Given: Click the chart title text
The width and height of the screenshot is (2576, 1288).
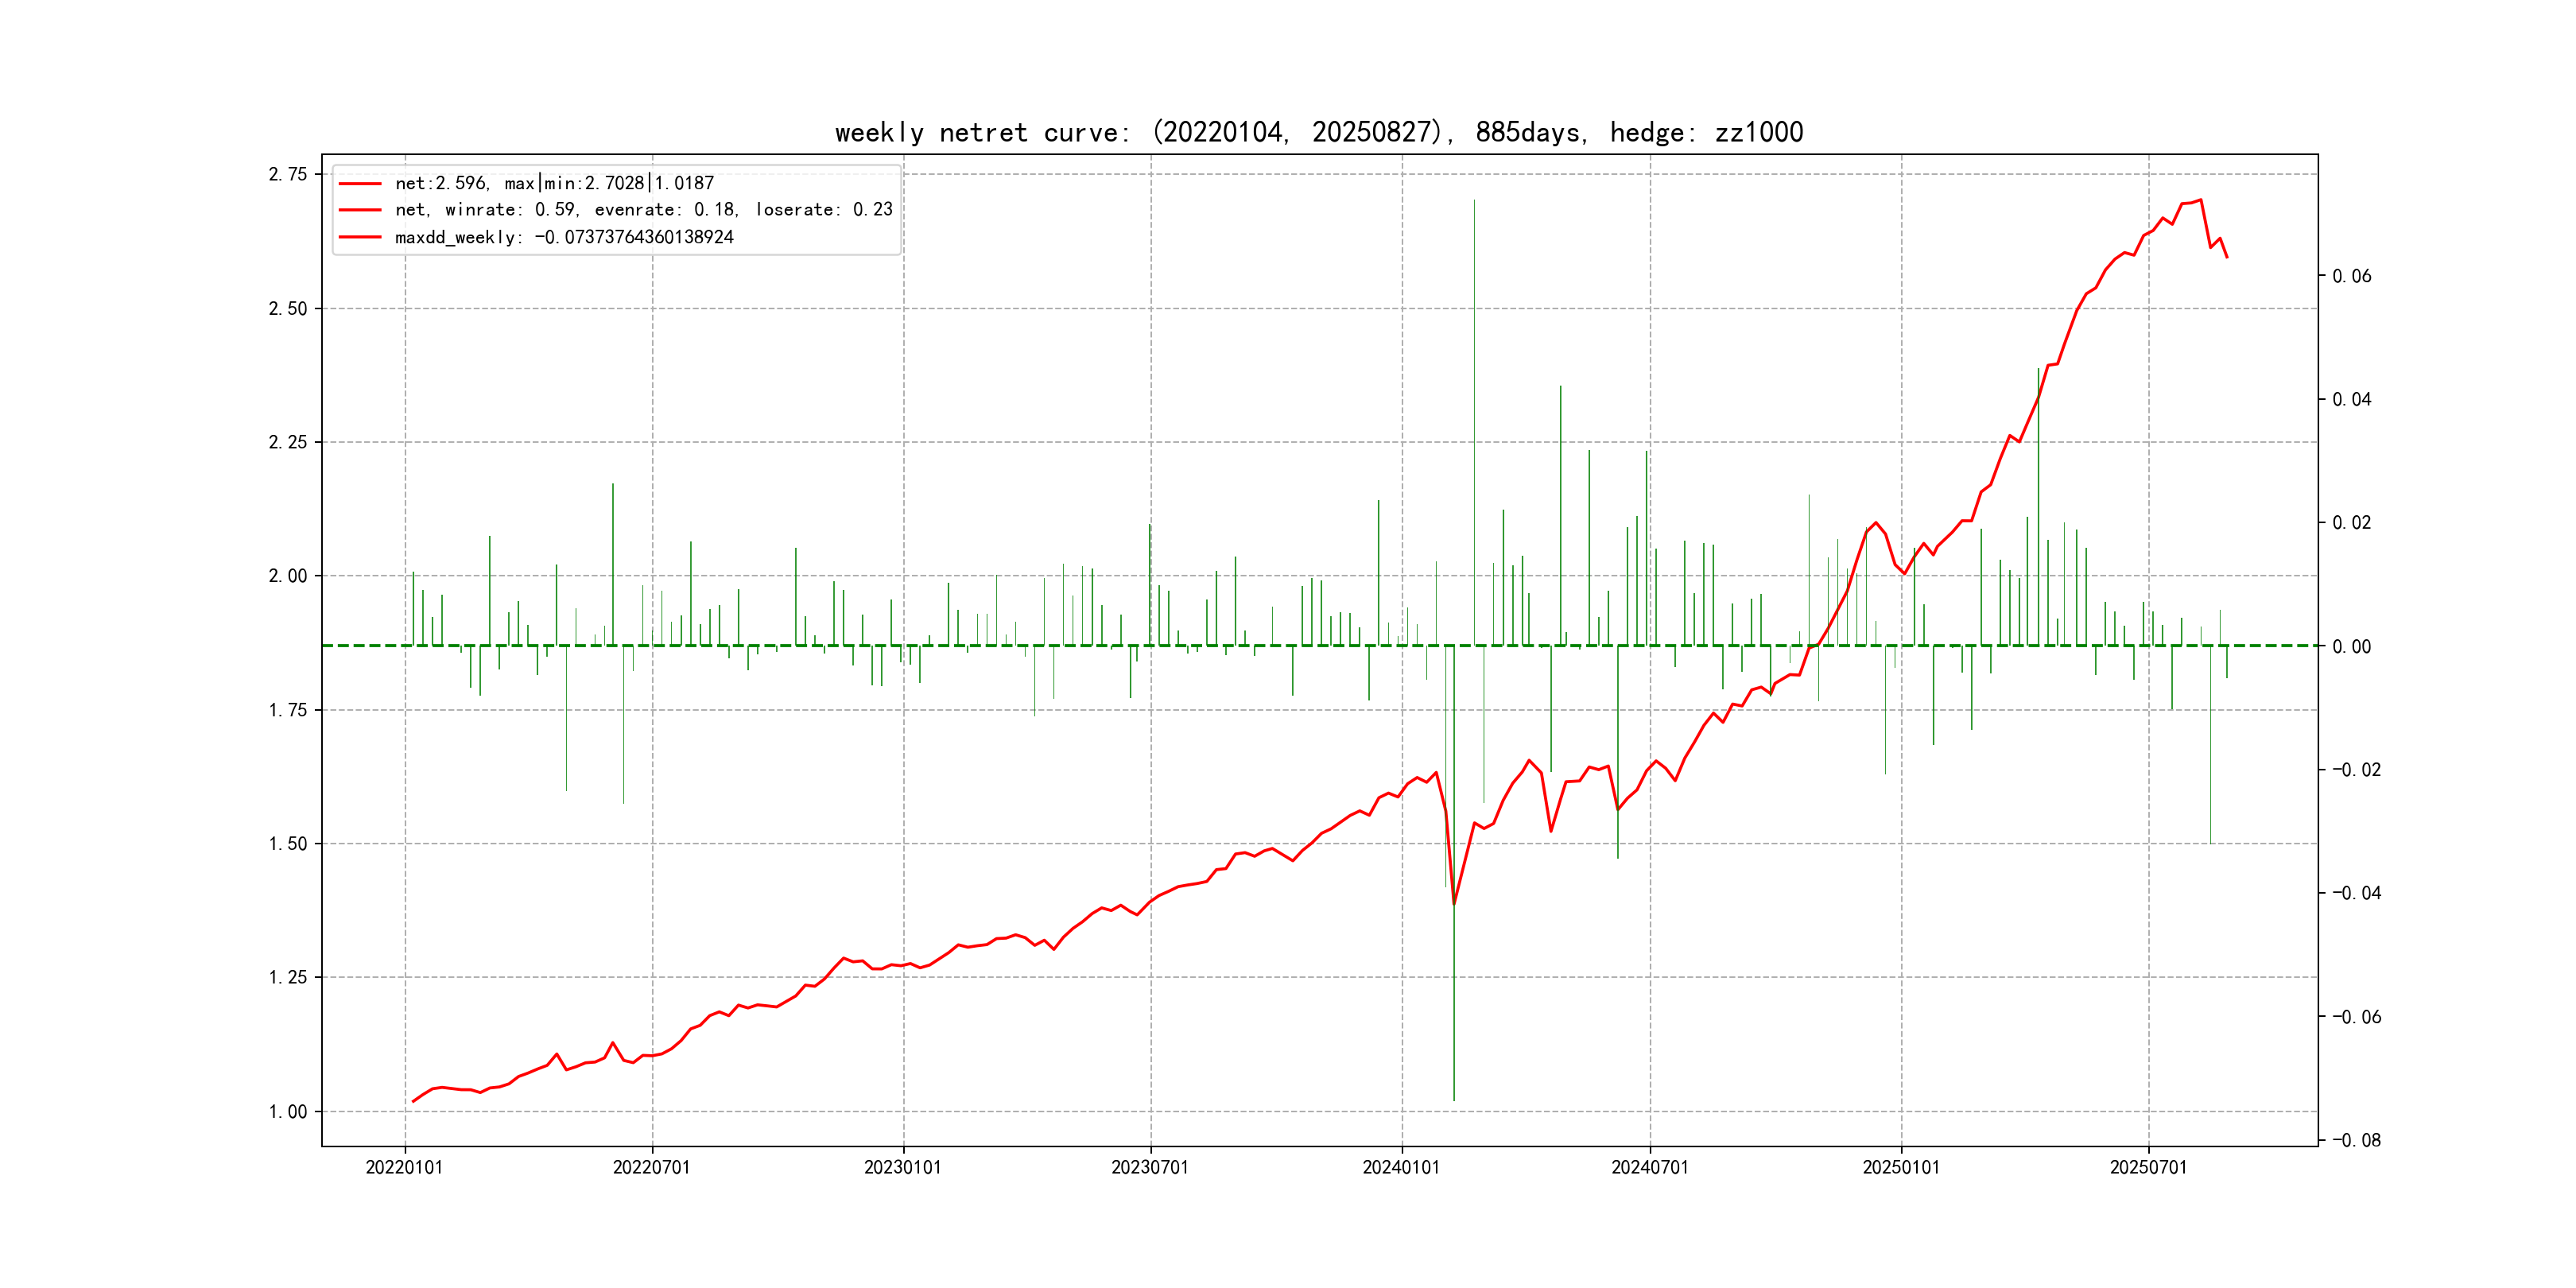Looking at the screenshot, I should [1318, 132].
